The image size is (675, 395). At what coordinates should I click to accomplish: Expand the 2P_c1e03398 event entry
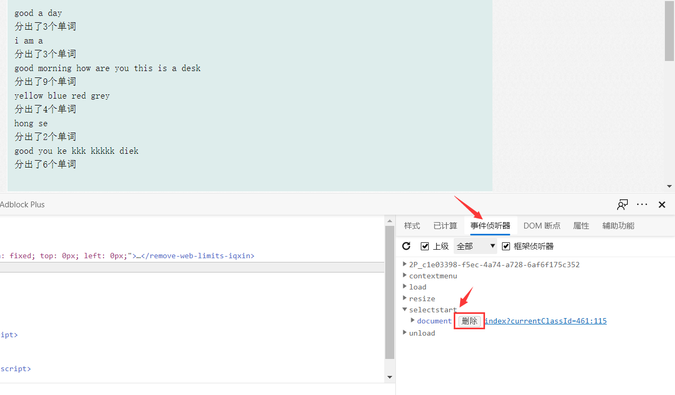pos(405,264)
